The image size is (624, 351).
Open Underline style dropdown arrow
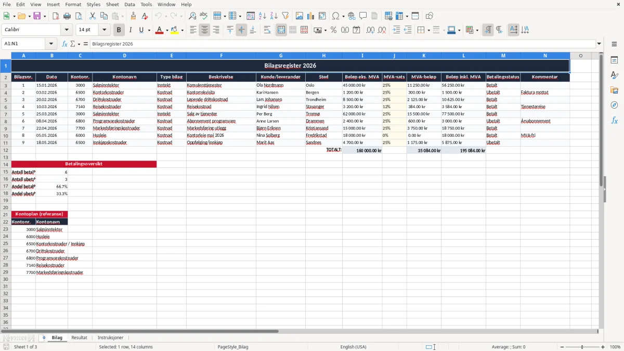[149, 30]
